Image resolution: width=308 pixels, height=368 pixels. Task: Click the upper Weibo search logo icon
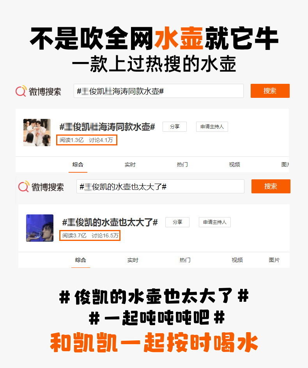[x=21, y=91]
